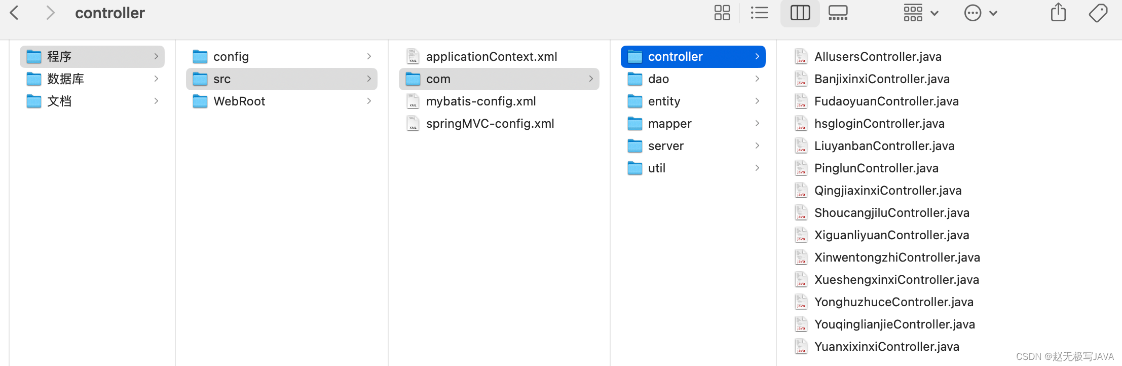The height and width of the screenshot is (366, 1122).
Task: Open the entity folder
Action: 693,101
